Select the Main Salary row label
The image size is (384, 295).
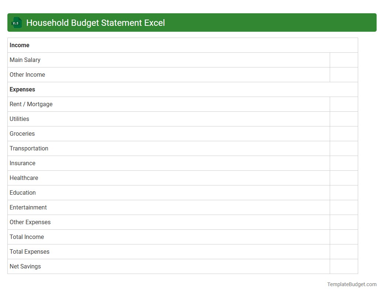[x=25, y=60]
